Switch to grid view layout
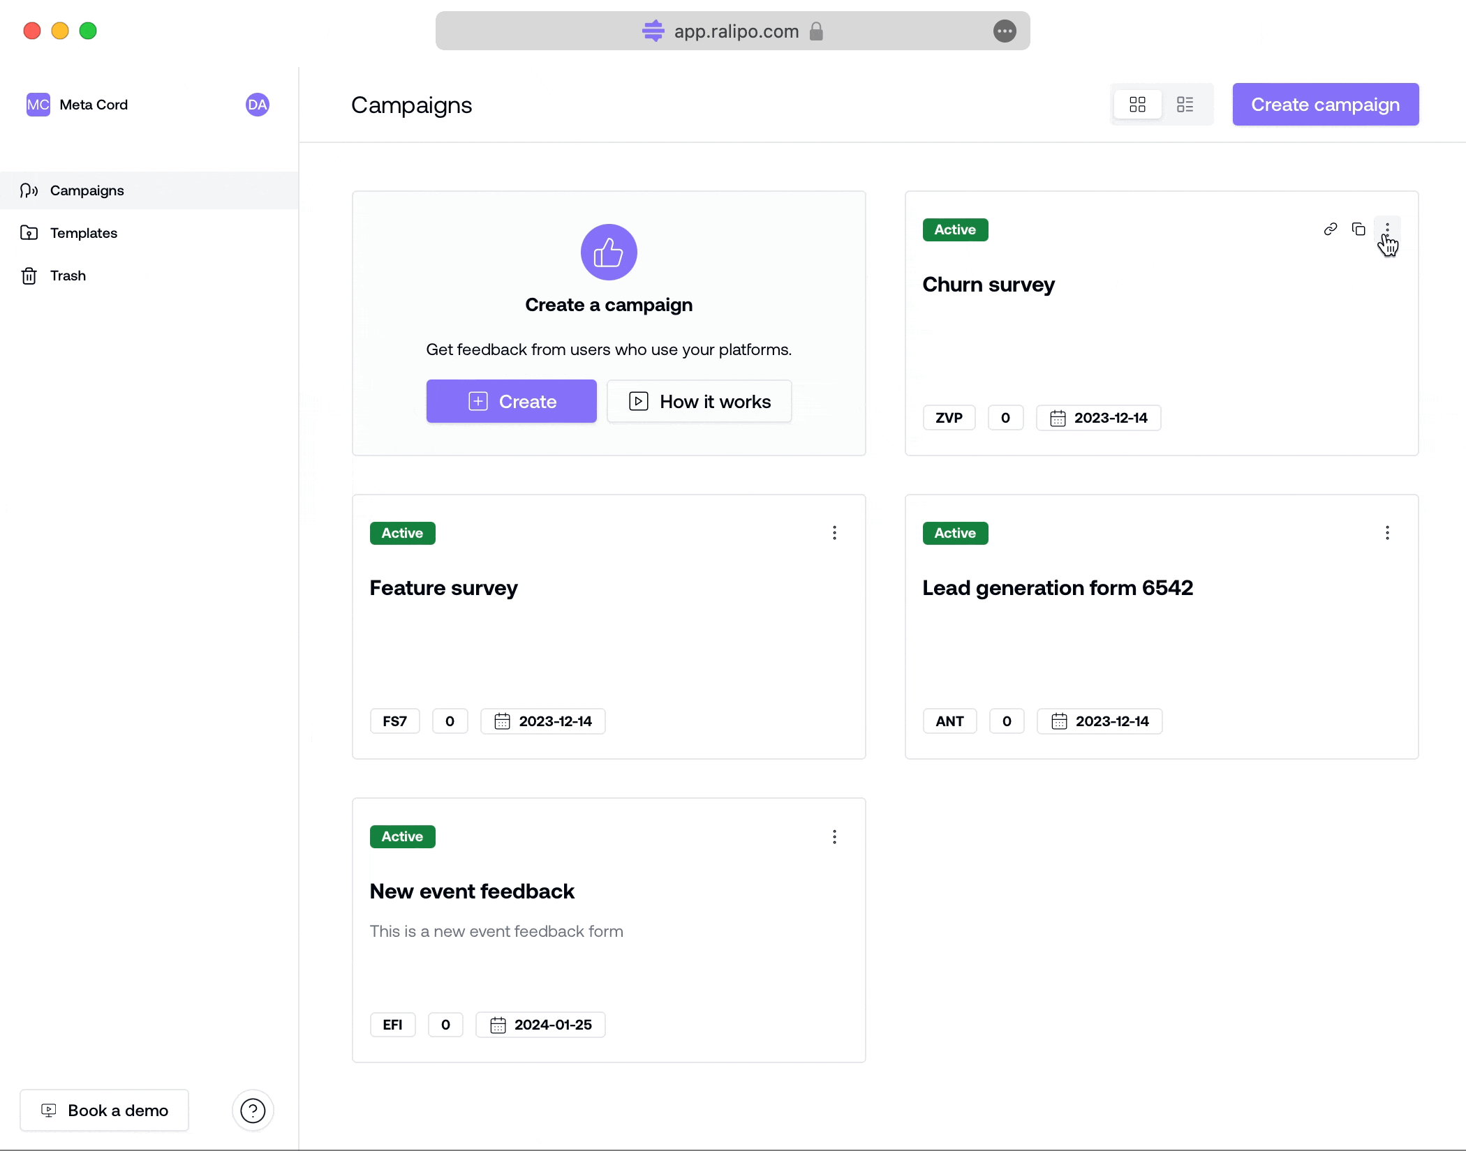The image size is (1466, 1151). tap(1137, 105)
